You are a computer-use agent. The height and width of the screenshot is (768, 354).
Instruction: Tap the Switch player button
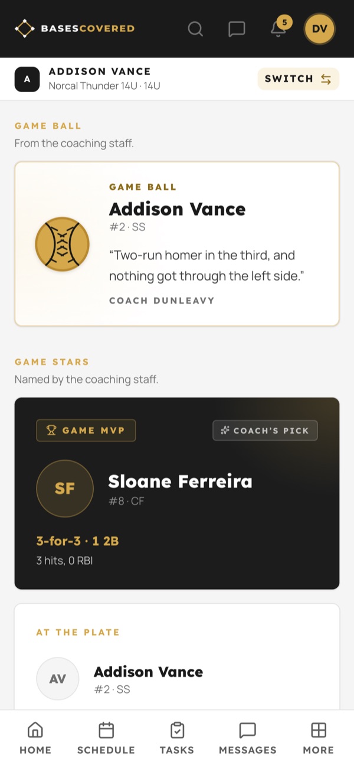pyautogui.click(x=299, y=79)
